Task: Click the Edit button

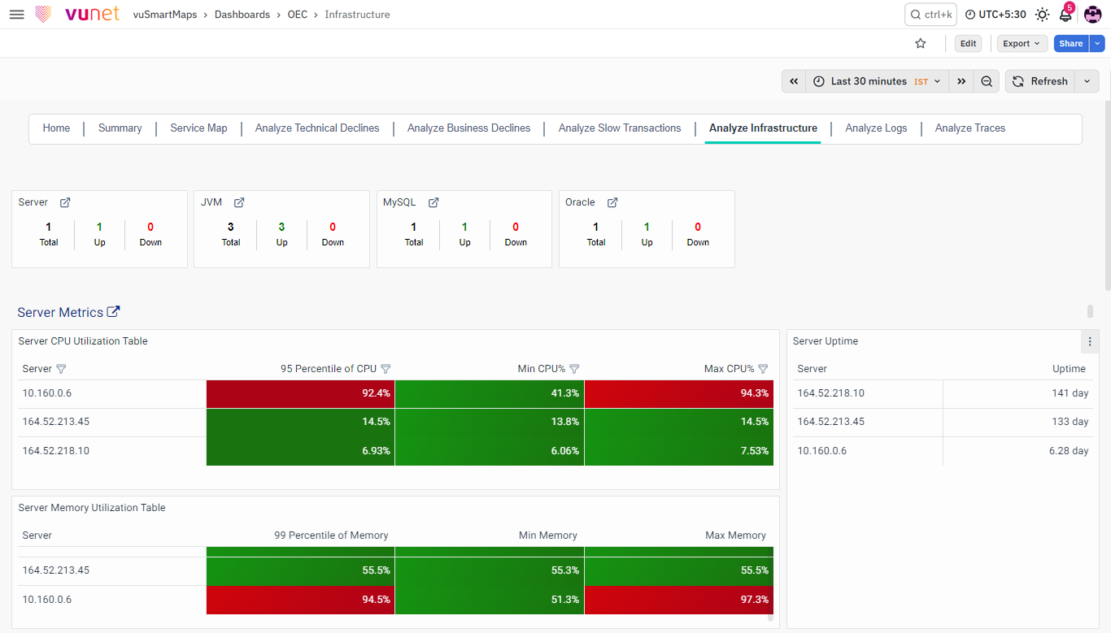Action: pyautogui.click(x=968, y=44)
